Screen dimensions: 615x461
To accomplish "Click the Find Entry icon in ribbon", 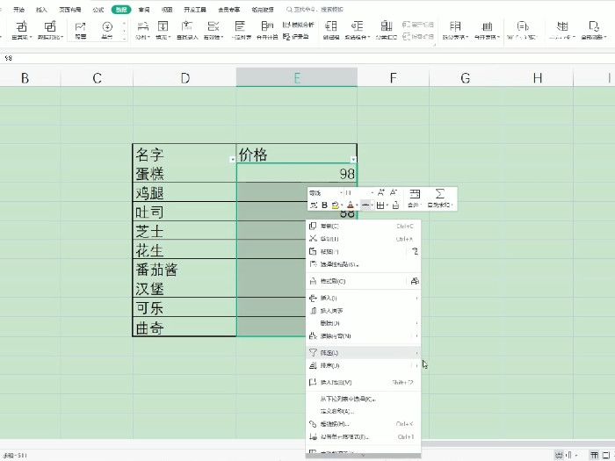I will click(187, 26).
